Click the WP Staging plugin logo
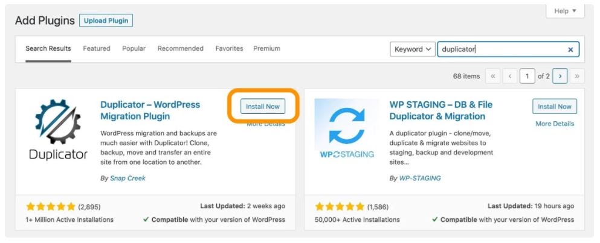 click(347, 130)
